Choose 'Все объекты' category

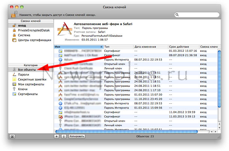(27, 70)
